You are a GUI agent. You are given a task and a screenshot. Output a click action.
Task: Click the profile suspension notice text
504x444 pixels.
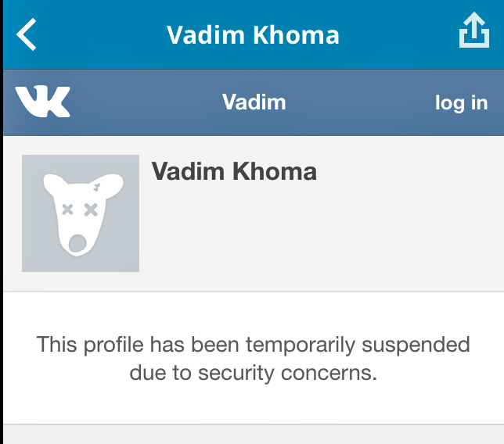point(254,359)
